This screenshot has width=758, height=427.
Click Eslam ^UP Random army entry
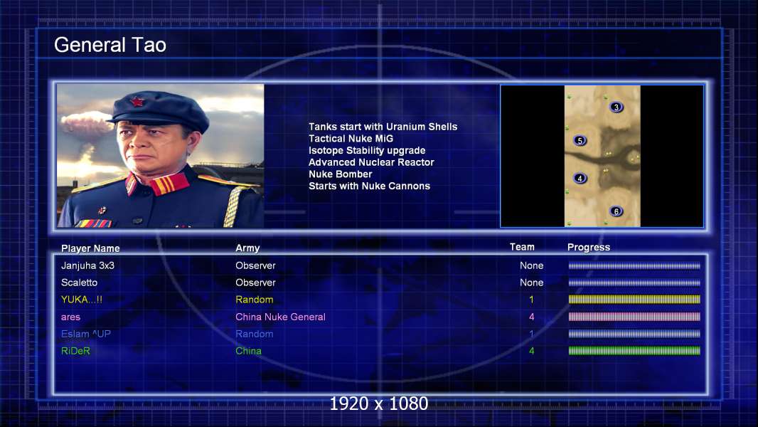pyautogui.click(x=255, y=334)
